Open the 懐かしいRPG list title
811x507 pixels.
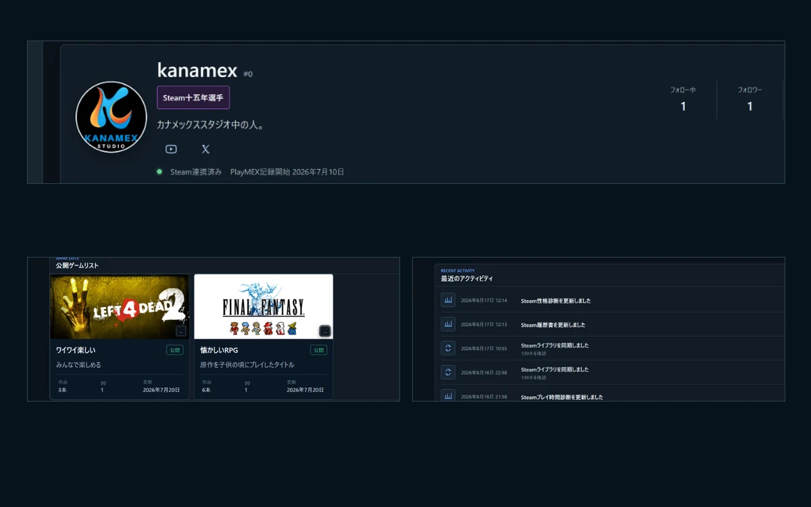coord(219,350)
